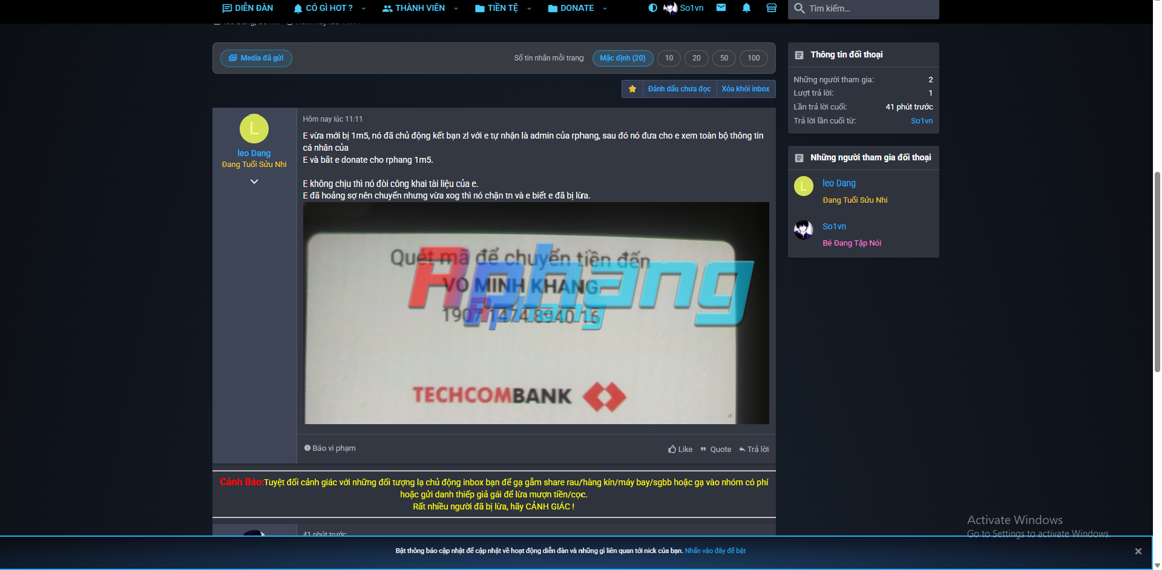This screenshot has height=570, width=1162.
Task: Quote leo Dang's message
Action: click(x=715, y=449)
